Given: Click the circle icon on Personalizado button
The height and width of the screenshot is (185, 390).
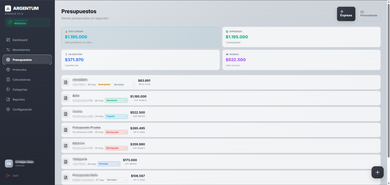Looking at the screenshot, I should [x=362, y=12].
